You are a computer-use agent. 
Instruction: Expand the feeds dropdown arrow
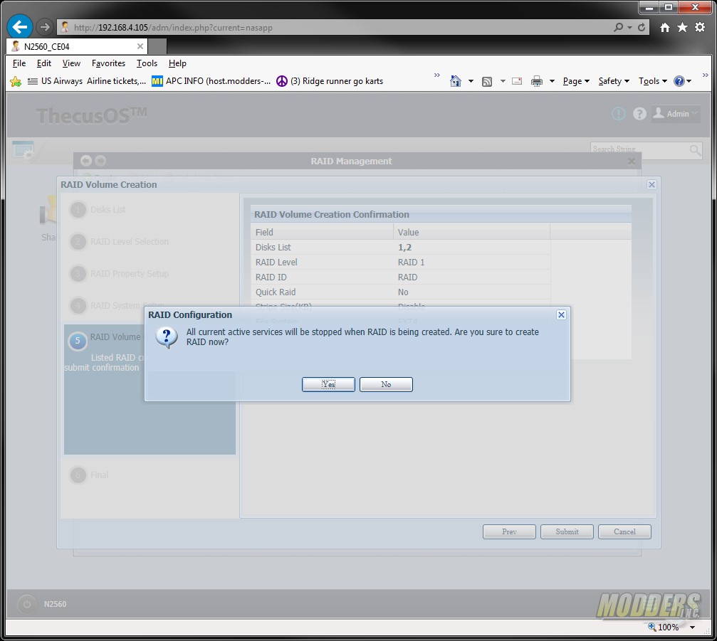point(503,81)
